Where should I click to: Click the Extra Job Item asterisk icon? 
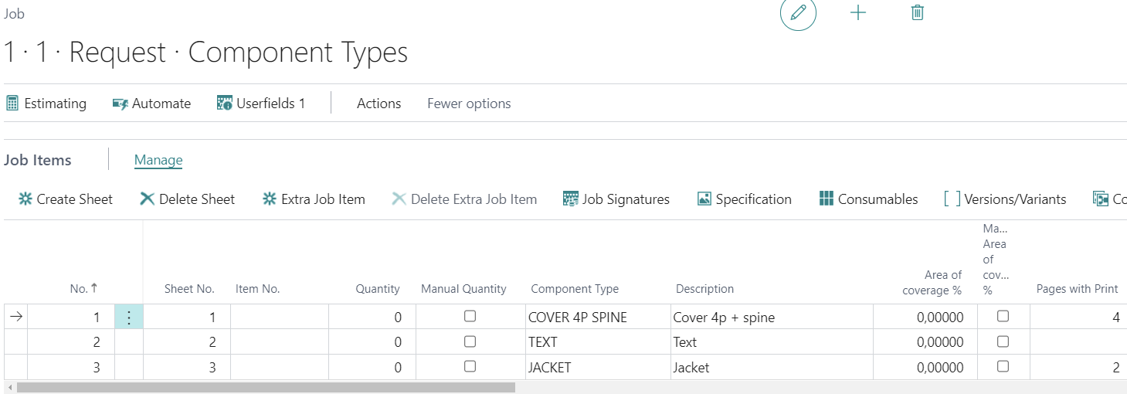tap(270, 199)
